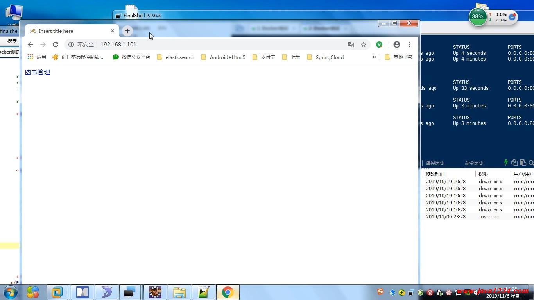Screen dimensions: 534x300
Task: Click the -rw-r--r-- permission cell
Action: coord(489,217)
